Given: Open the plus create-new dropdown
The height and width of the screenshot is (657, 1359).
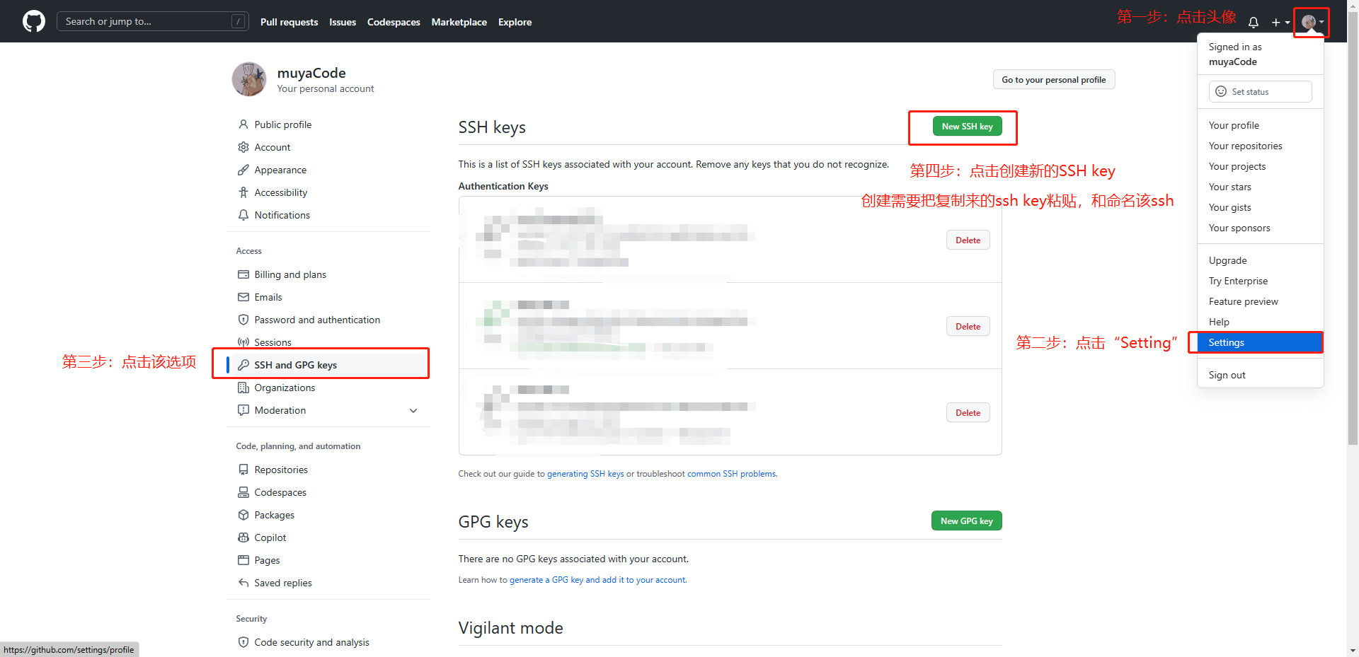Looking at the screenshot, I should click(x=1280, y=22).
